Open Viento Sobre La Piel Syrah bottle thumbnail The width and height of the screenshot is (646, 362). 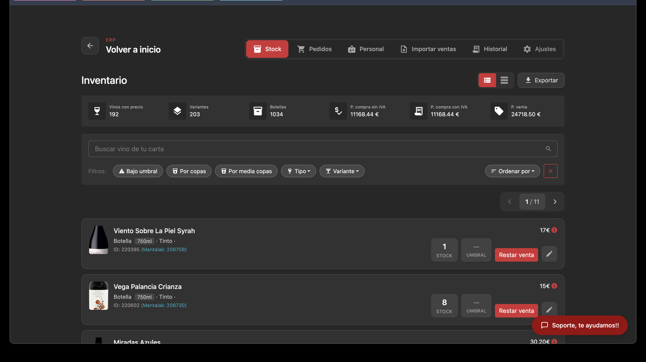pyautogui.click(x=99, y=240)
